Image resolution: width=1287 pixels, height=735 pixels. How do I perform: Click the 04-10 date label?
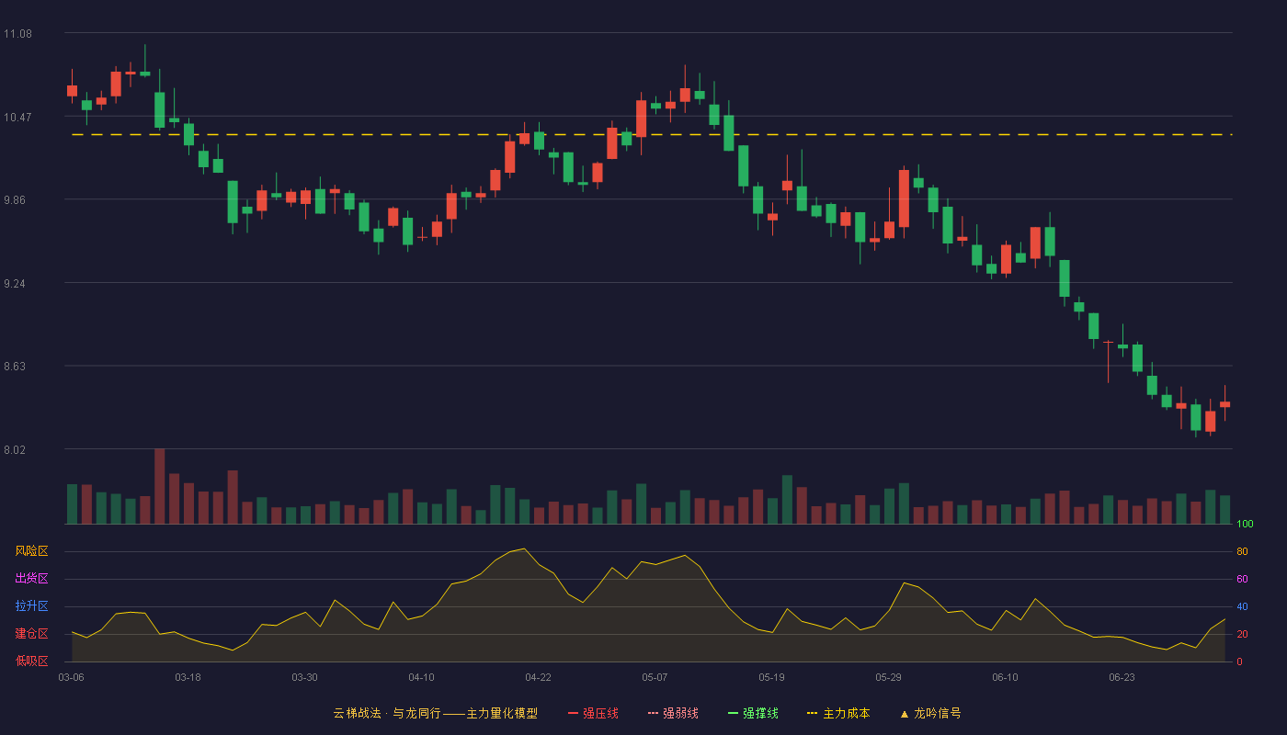click(x=421, y=677)
